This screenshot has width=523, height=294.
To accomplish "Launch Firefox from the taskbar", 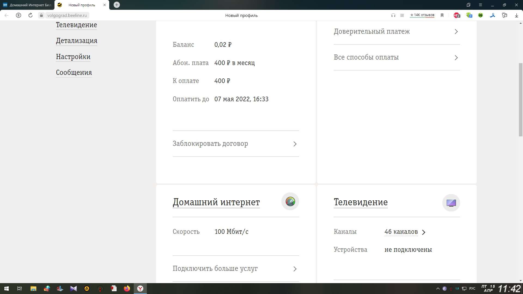I will [x=127, y=289].
